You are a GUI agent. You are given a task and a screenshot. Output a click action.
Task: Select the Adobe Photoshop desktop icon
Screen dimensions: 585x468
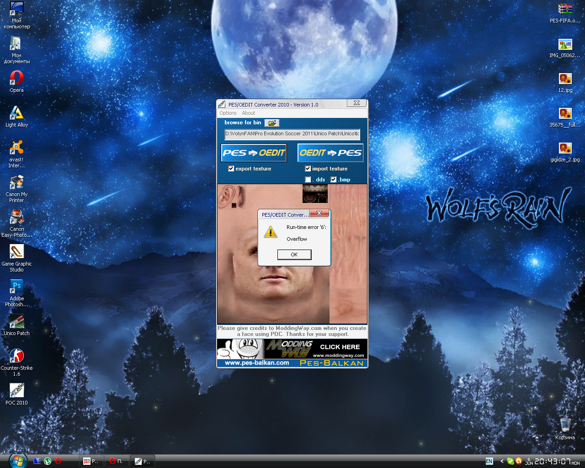(x=17, y=293)
